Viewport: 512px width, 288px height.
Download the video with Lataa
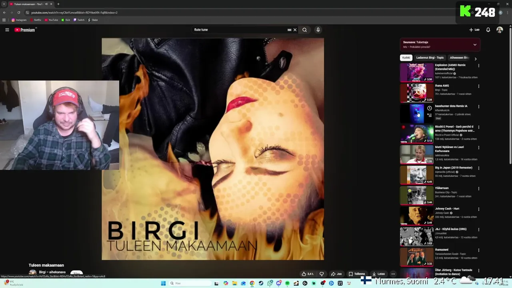pos(378,274)
